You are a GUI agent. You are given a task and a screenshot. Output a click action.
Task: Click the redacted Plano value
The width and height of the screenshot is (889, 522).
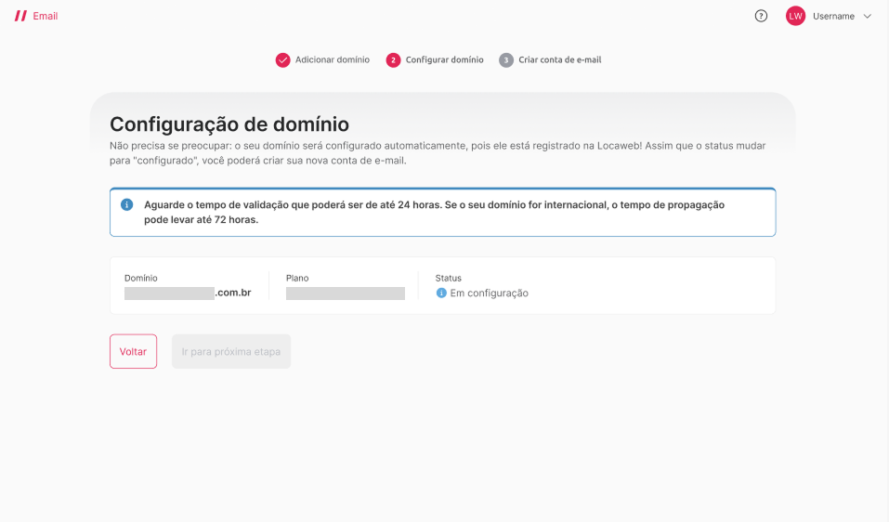(345, 294)
